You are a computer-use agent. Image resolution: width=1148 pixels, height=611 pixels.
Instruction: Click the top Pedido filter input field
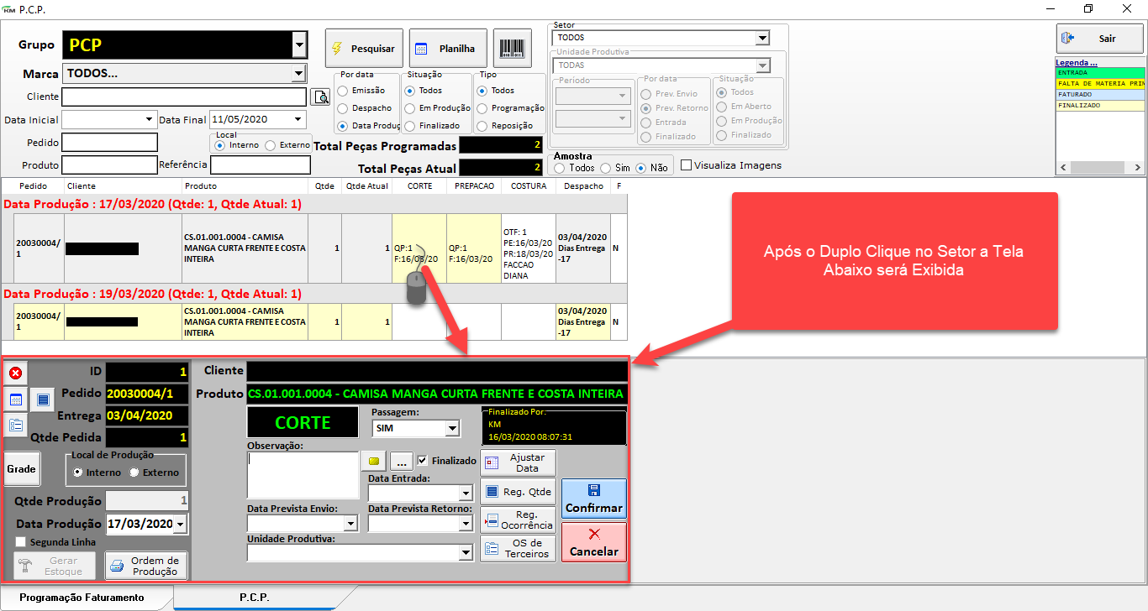tap(109, 143)
